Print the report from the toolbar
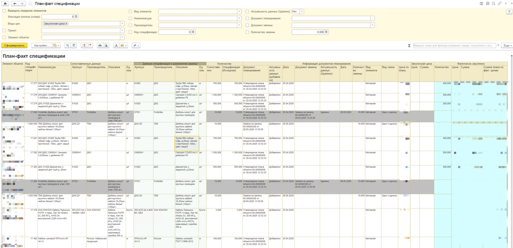The image size is (513, 248). coord(100,46)
